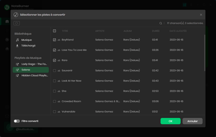Toggle the select-all header checkbox
216x137 pixels.
(x=55, y=31)
